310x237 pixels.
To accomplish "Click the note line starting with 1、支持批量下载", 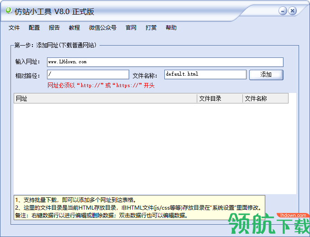I will pos(76,200).
